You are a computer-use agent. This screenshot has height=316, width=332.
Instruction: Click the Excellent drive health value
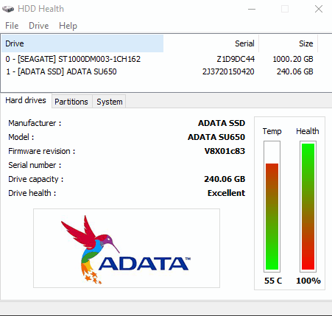pyautogui.click(x=226, y=193)
